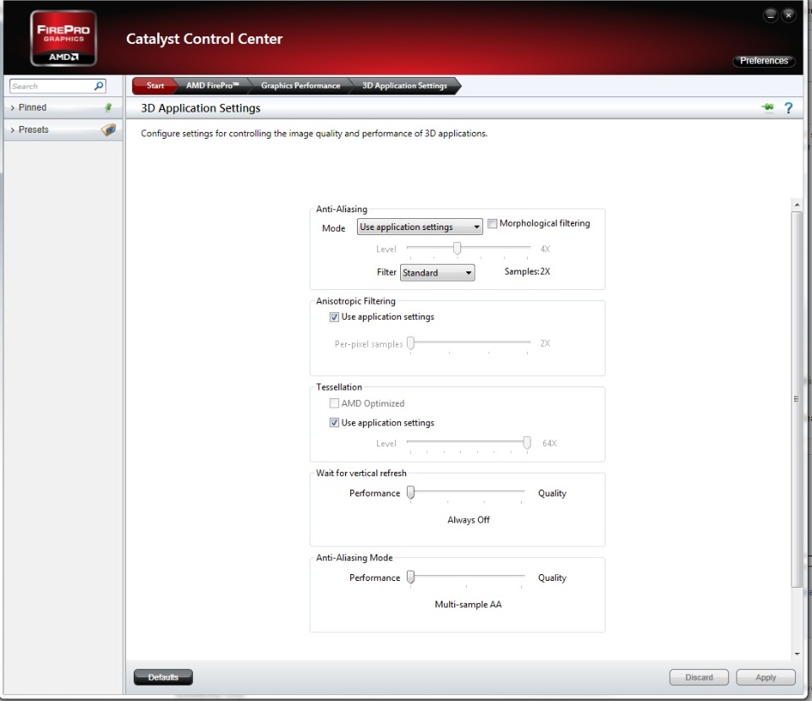
Task: Click the Samples:2X value text
Action: tap(527, 271)
